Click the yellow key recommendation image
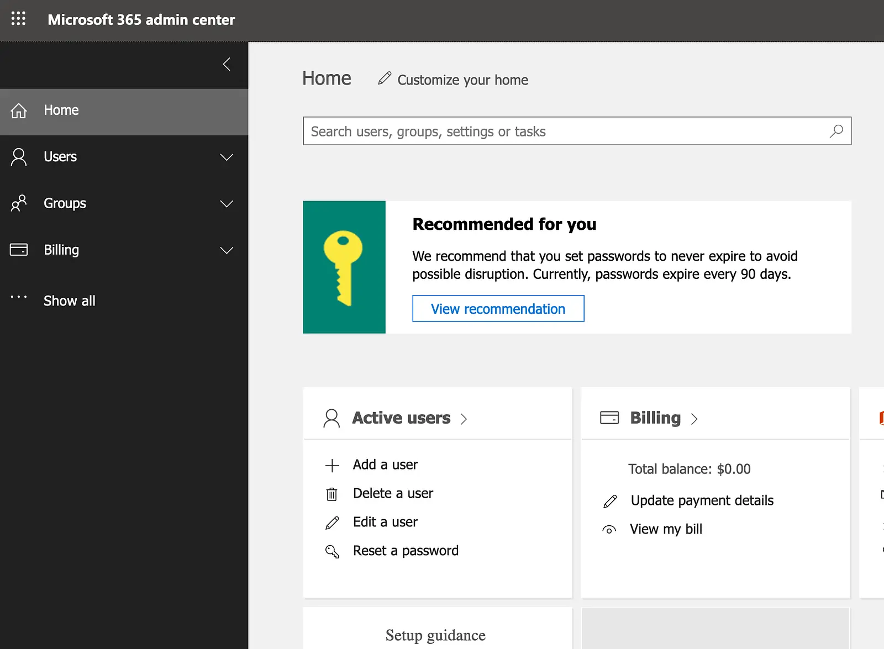This screenshot has width=884, height=649. (344, 267)
